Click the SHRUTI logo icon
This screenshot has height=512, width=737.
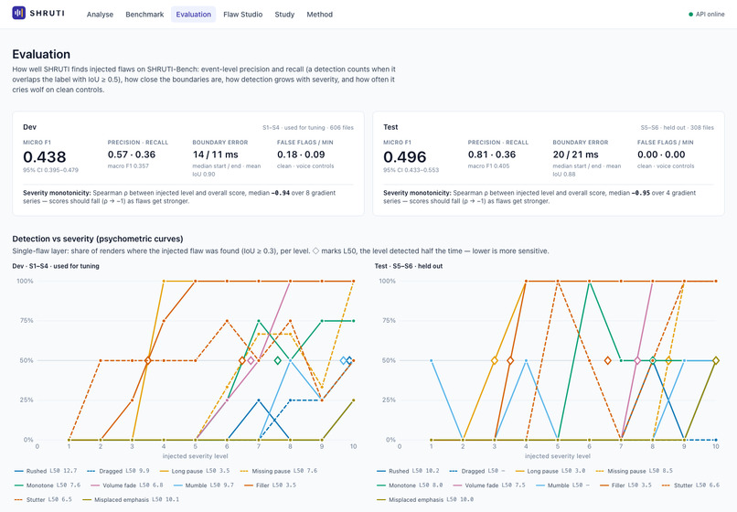[19, 13]
